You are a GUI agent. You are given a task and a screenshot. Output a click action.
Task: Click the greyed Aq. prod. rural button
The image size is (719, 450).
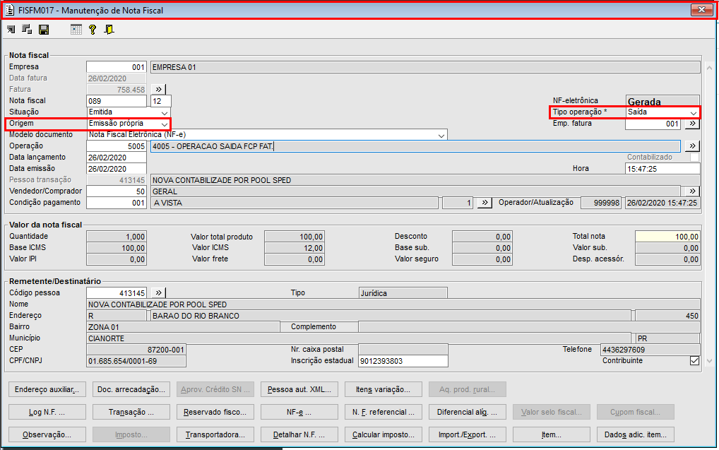tap(468, 389)
